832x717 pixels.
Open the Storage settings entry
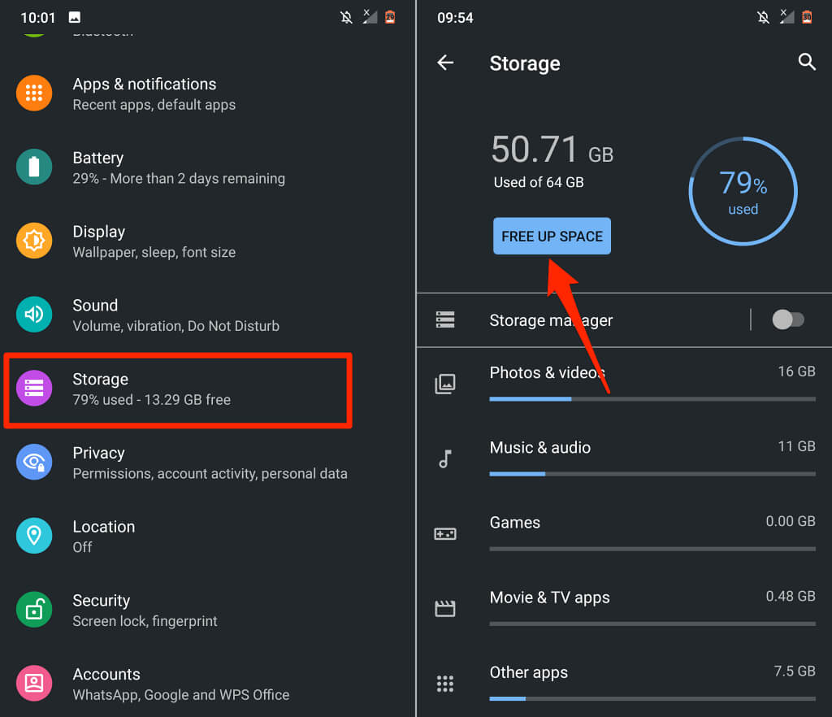click(x=179, y=389)
